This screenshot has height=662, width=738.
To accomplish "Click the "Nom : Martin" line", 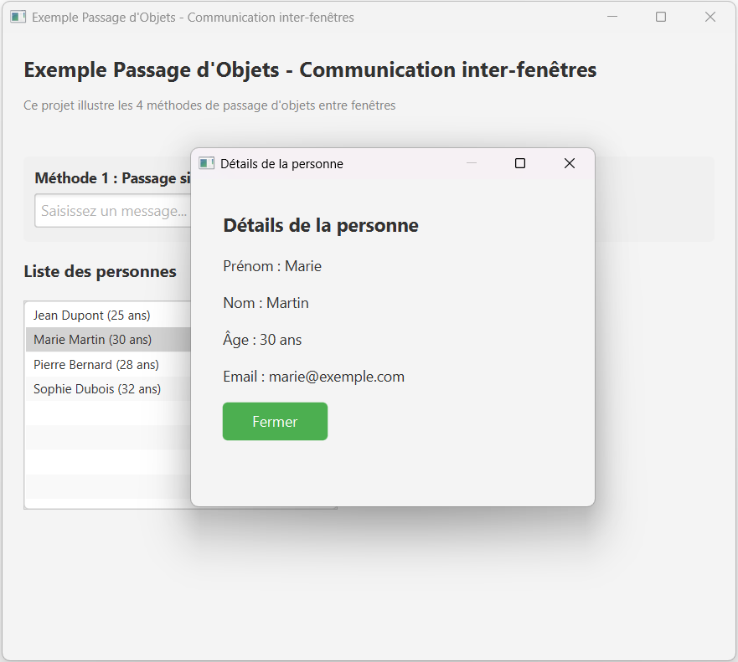I will [266, 303].
